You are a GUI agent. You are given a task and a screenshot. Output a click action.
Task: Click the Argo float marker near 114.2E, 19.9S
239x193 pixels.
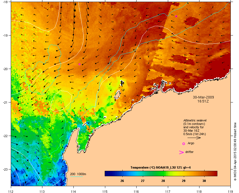(79, 64)
